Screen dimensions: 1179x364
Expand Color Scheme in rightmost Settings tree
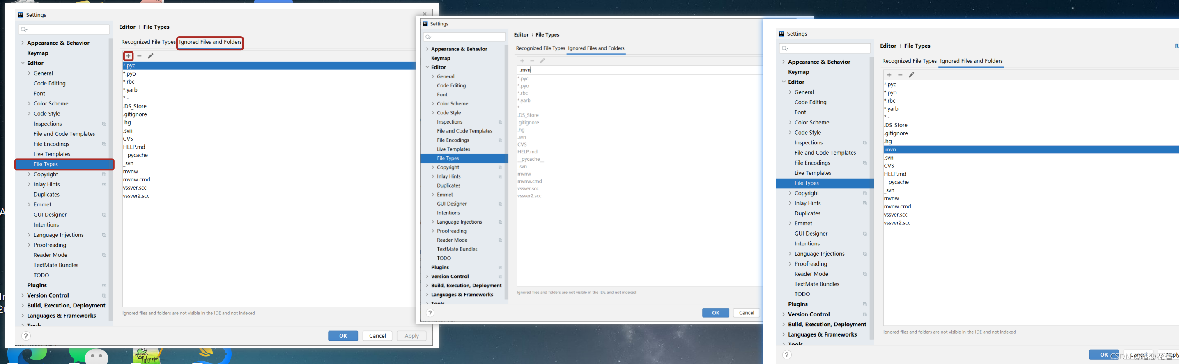(x=790, y=123)
